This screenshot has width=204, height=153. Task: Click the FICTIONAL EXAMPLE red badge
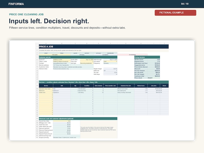tap(175, 13)
